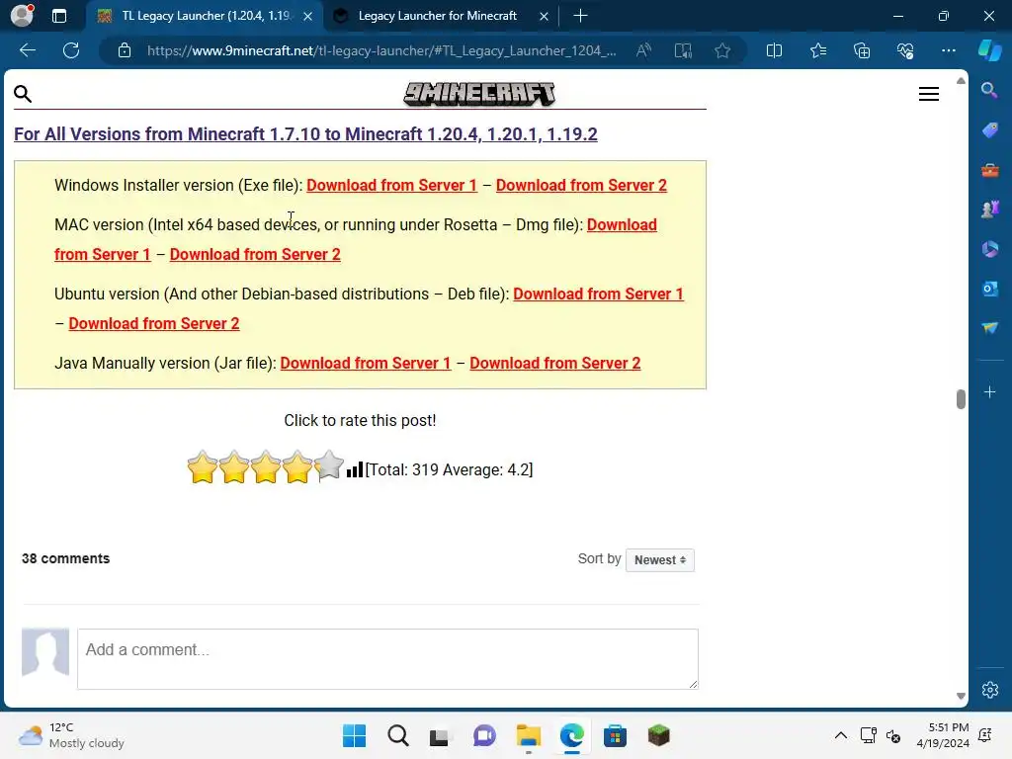Launch the Copilot sidebar icon
The width and height of the screenshot is (1012, 759).
[x=989, y=50]
